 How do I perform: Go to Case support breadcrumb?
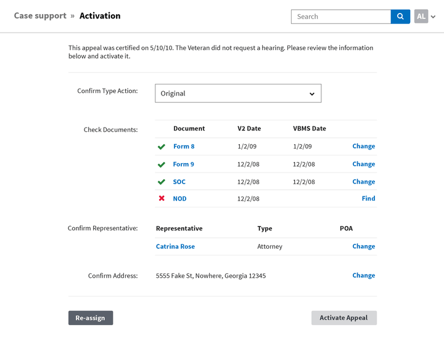pyautogui.click(x=40, y=15)
